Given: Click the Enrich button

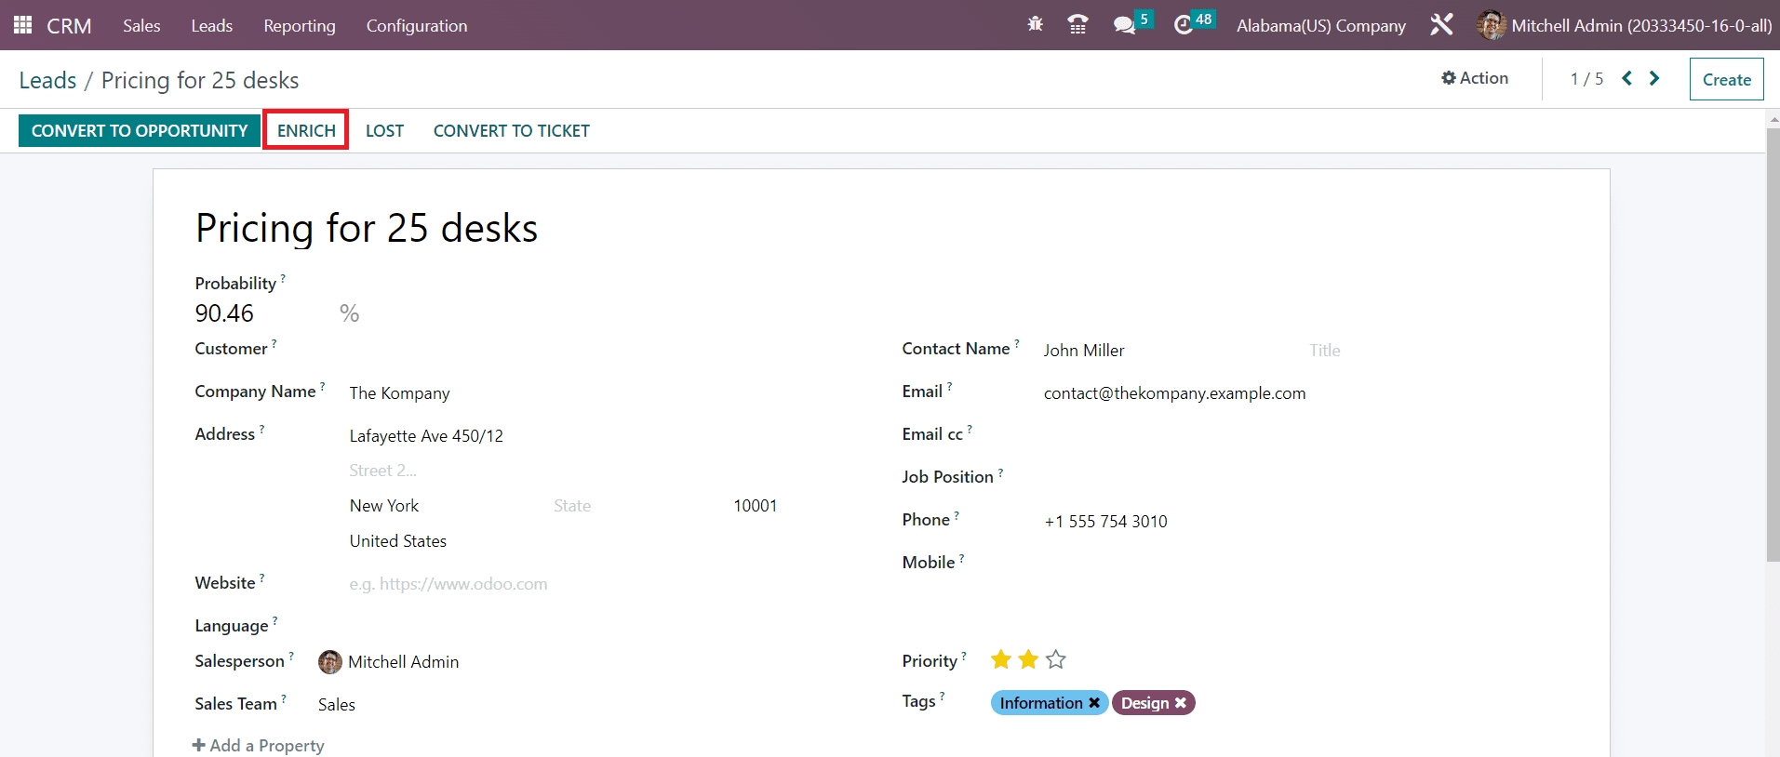Looking at the screenshot, I should pyautogui.click(x=306, y=130).
